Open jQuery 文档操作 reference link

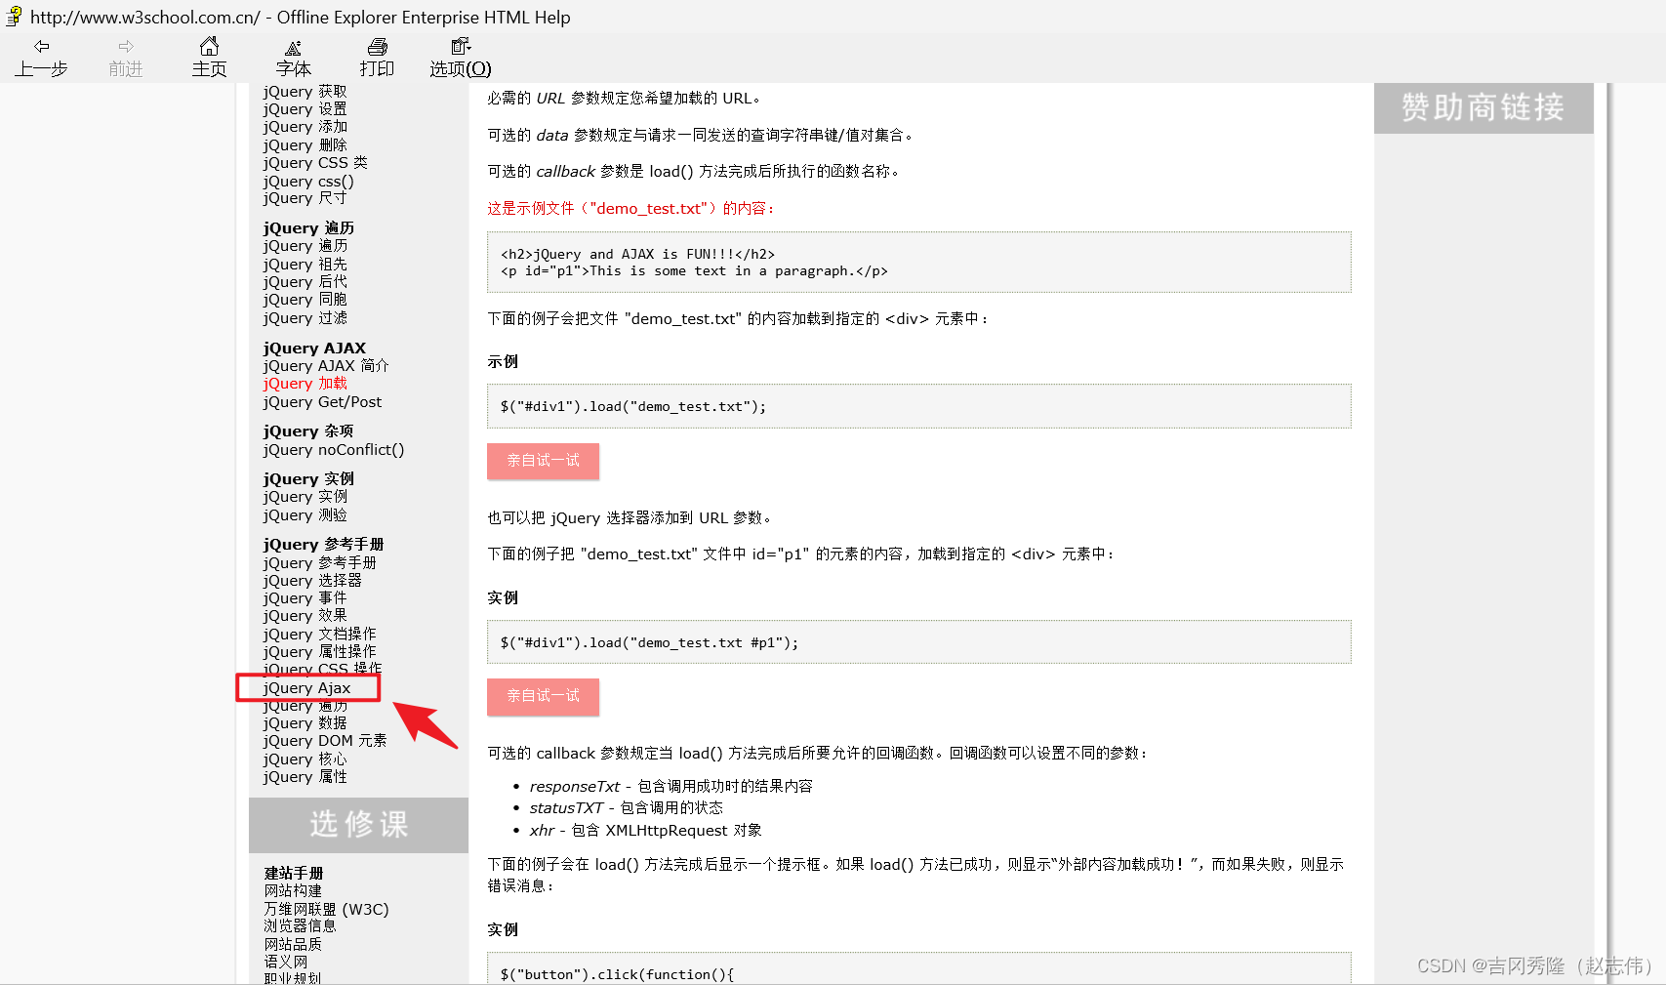tap(319, 635)
